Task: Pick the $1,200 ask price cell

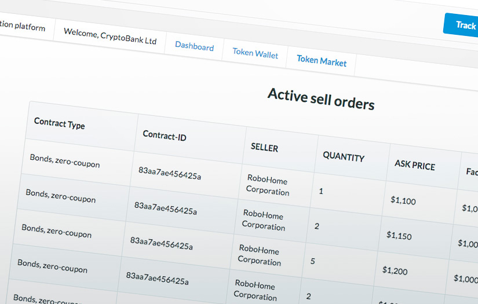Action: pyautogui.click(x=395, y=270)
